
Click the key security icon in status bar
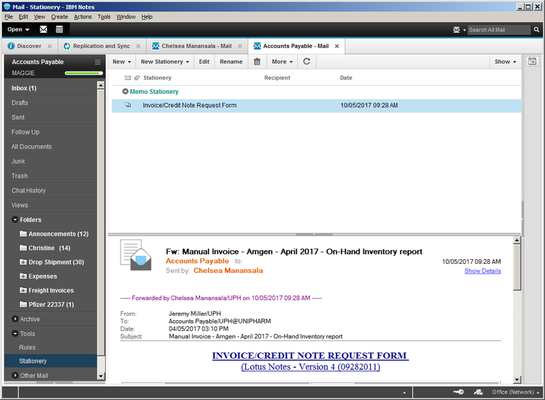458,392
